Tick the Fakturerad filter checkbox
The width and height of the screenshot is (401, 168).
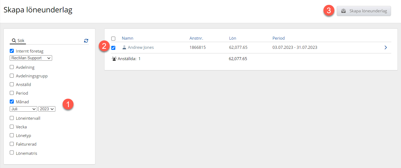(x=12, y=144)
